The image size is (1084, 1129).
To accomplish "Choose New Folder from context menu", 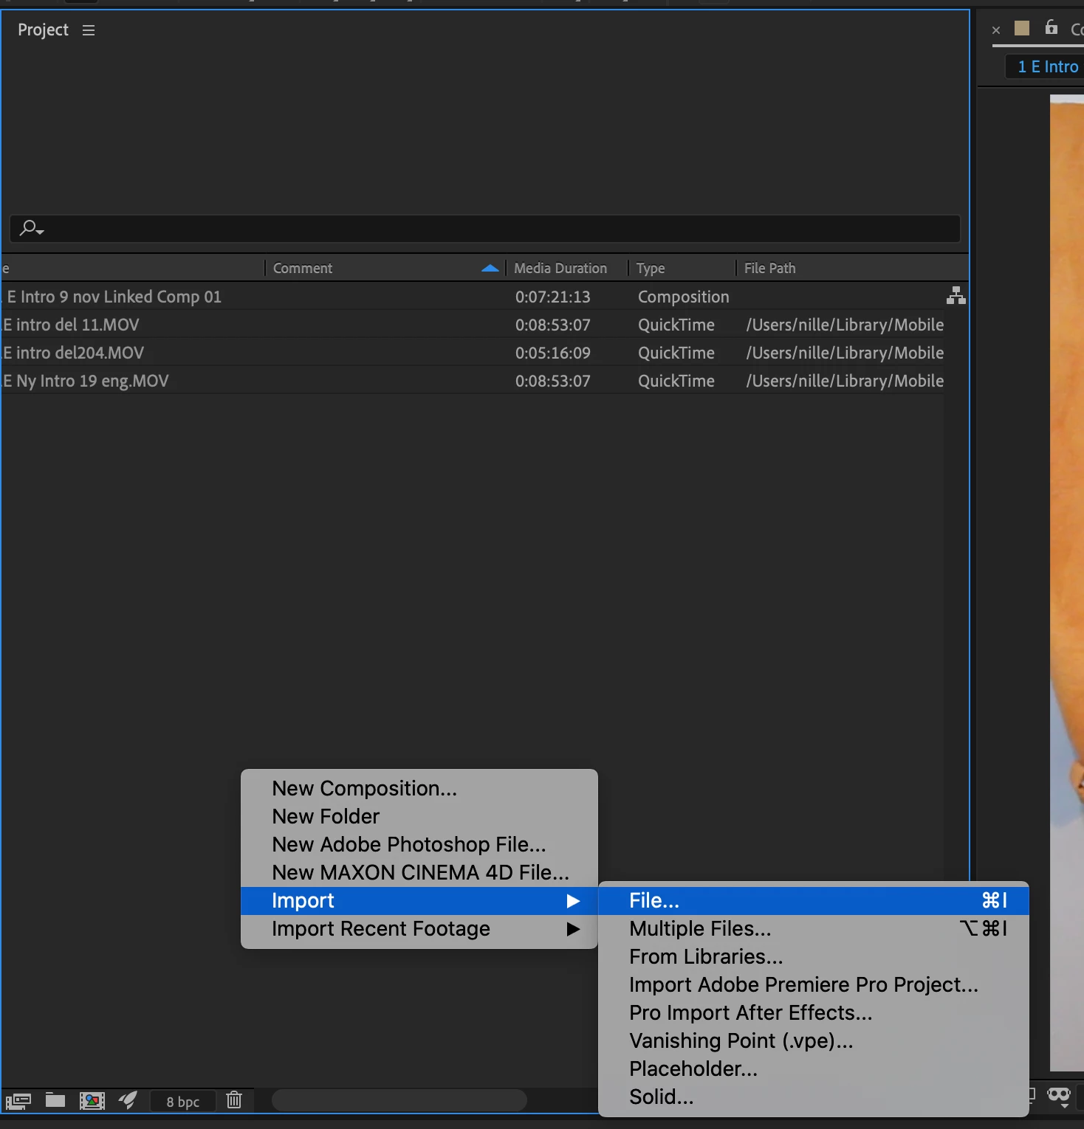I will [419, 816].
